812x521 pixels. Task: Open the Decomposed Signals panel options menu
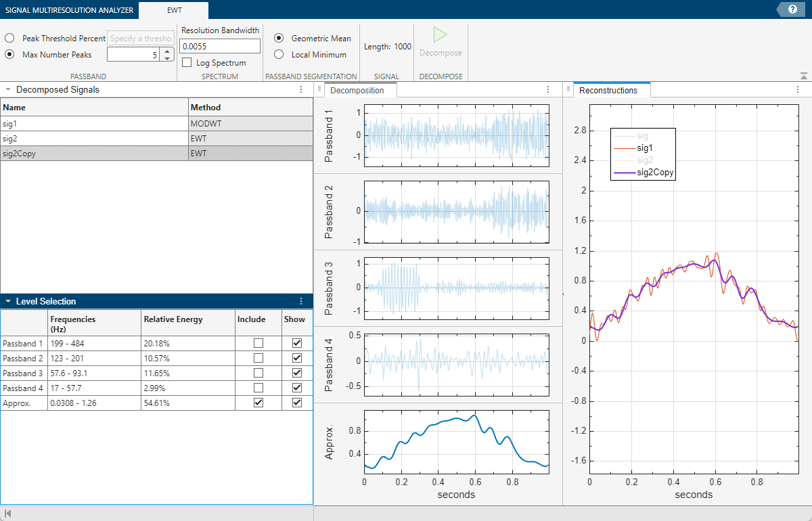coord(301,89)
